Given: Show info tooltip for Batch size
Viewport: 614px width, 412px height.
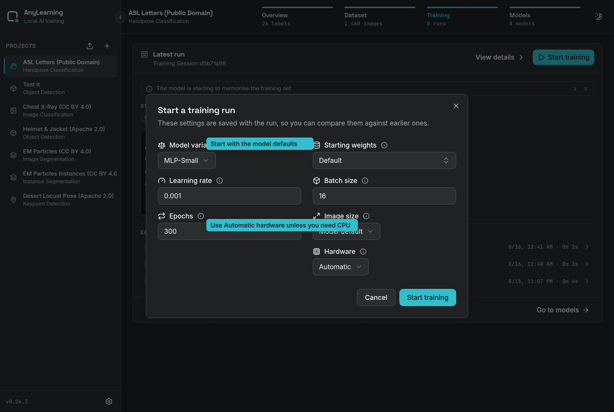Looking at the screenshot, I should (x=365, y=181).
